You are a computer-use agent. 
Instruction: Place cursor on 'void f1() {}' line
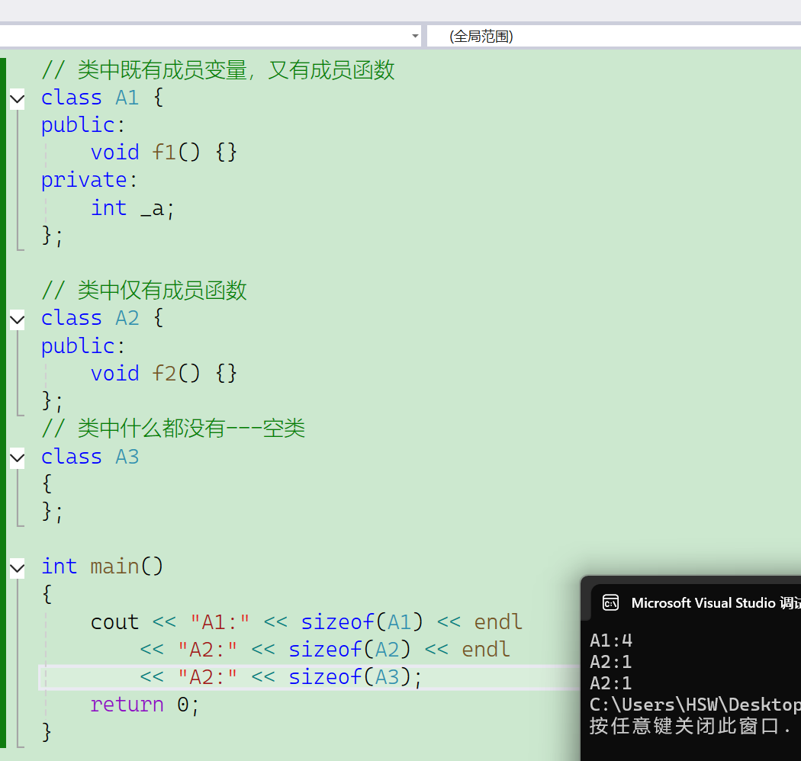pyautogui.click(x=163, y=153)
